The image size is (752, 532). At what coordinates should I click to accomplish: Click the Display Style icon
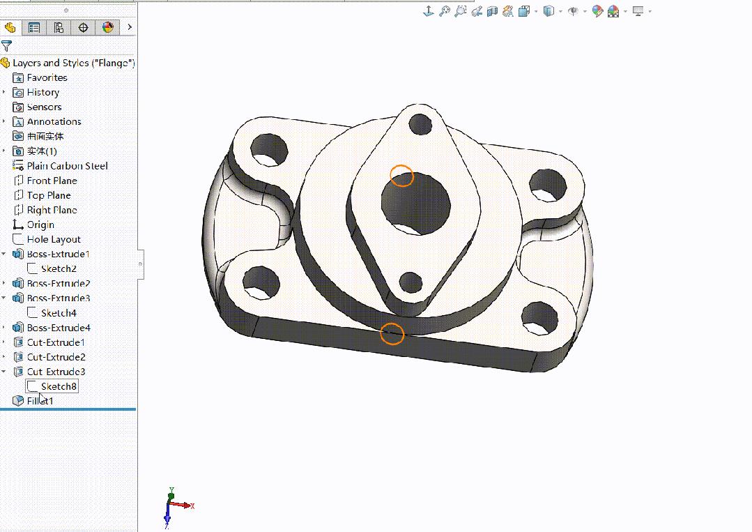548,11
